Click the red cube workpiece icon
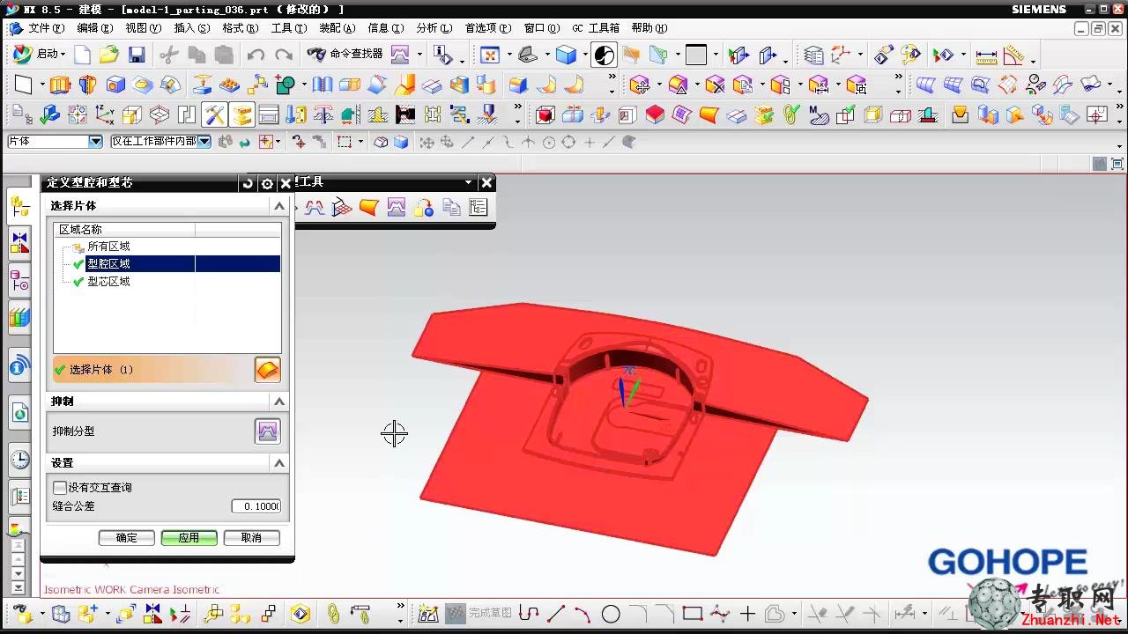The width and height of the screenshot is (1128, 634). pyautogui.click(x=545, y=115)
